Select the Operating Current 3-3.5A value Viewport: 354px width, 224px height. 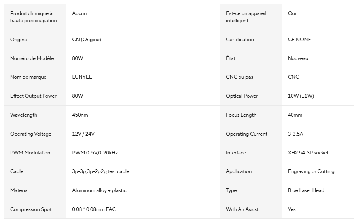click(295, 134)
